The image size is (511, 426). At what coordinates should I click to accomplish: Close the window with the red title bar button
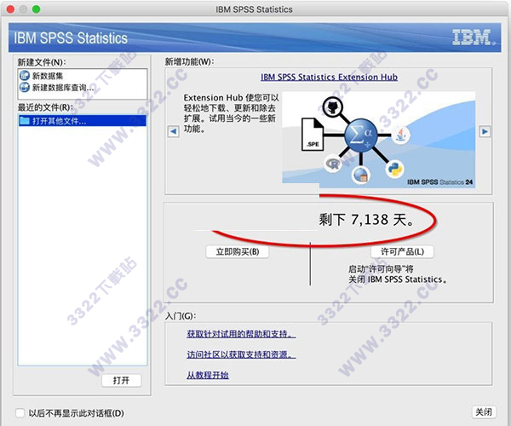10,9
